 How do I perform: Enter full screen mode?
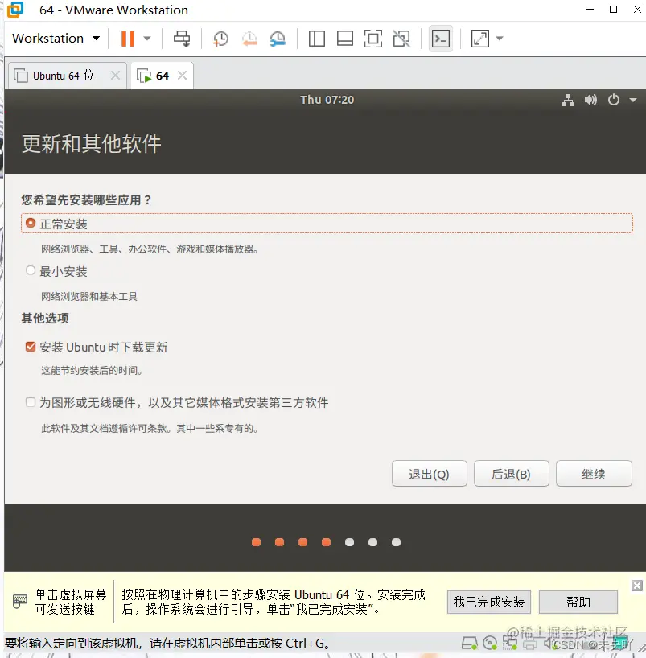coord(373,38)
